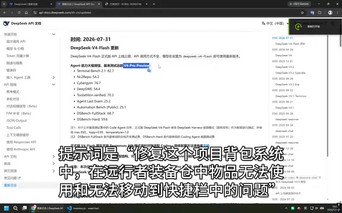Image resolution: width=342 pixels, height=213 pixels.
Task: Open 多轮对话 in the sidebar
Action: (x=13, y=99)
